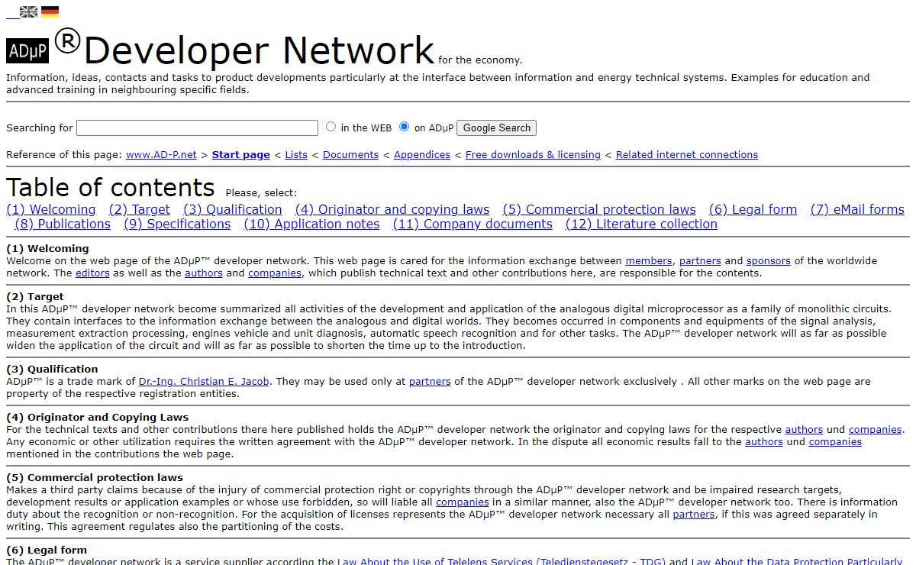Jump to (3) Qualification in table of contents
Screen dimensions: 916x565
pos(233,209)
